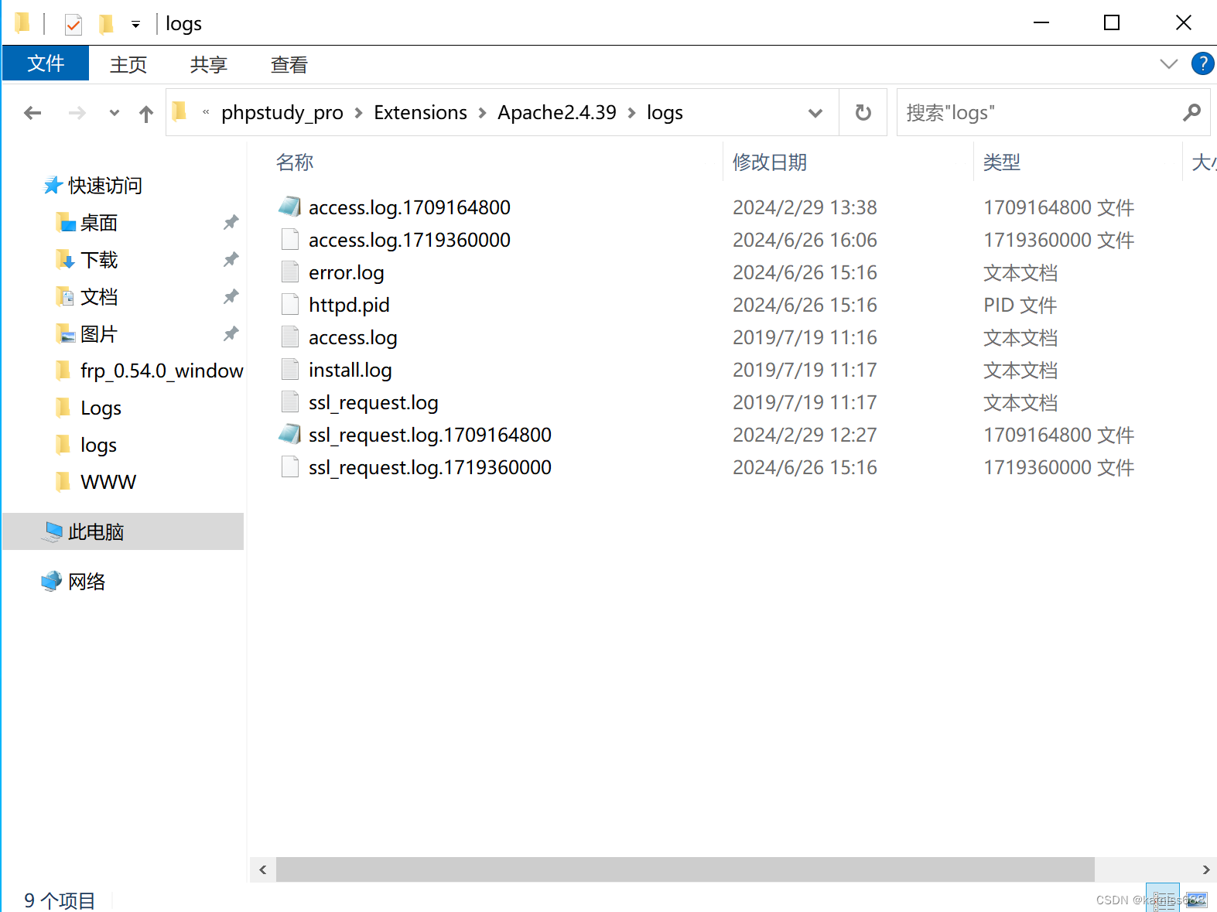The image size is (1217, 912).
Task: Click the logs breadcrumb segment
Action: (665, 113)
